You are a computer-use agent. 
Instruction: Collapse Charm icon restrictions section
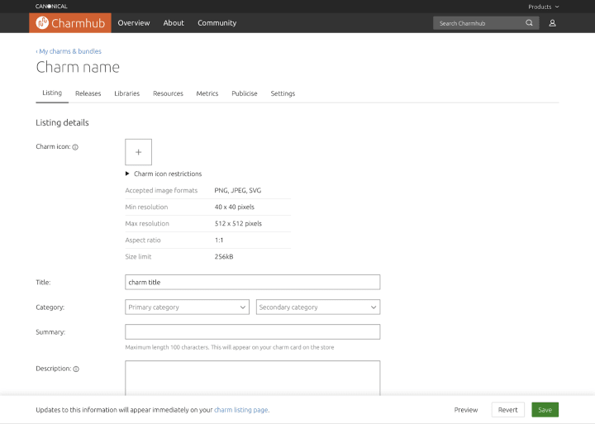pyautogui.click(x=164, y=174)
